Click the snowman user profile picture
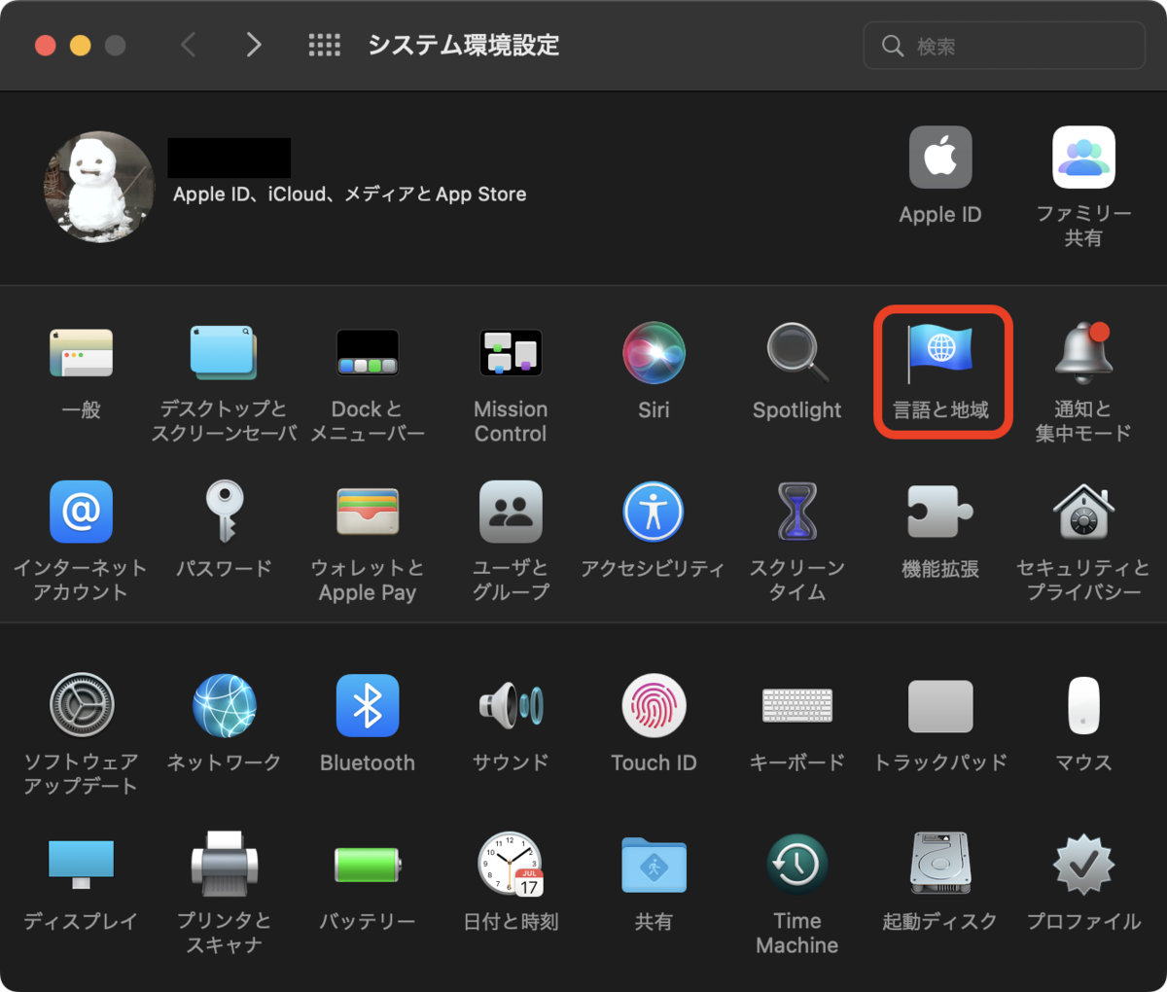 99,187
